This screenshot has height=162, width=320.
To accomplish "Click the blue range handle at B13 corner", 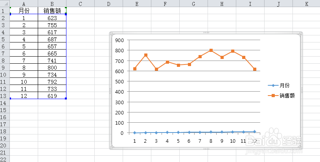I will 66,99.
